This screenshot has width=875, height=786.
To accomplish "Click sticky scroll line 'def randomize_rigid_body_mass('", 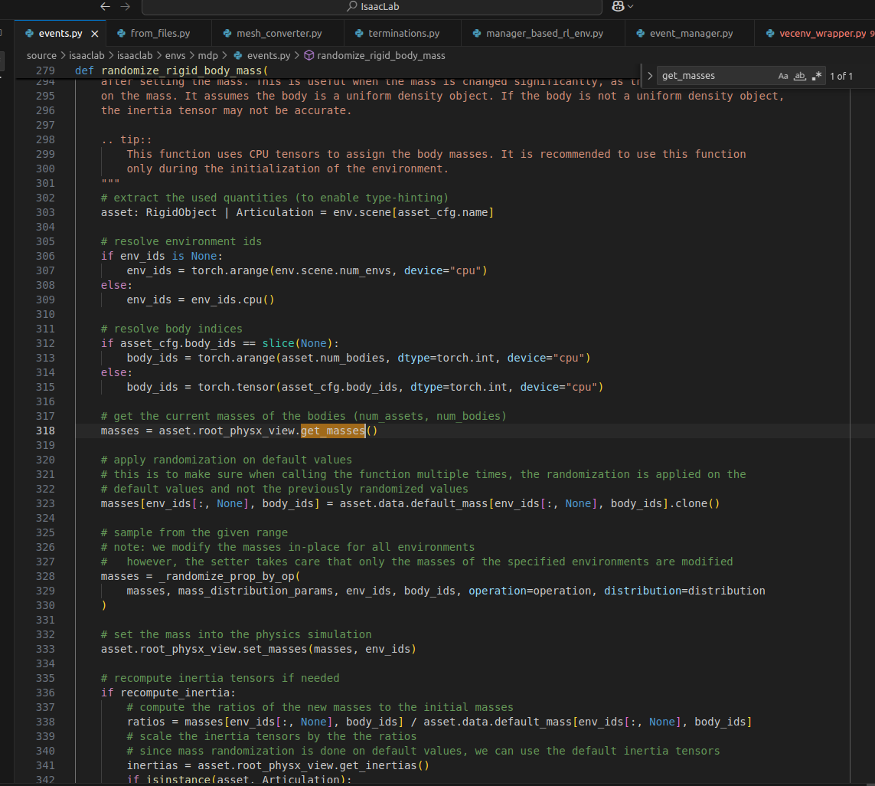I will [171, 70].
